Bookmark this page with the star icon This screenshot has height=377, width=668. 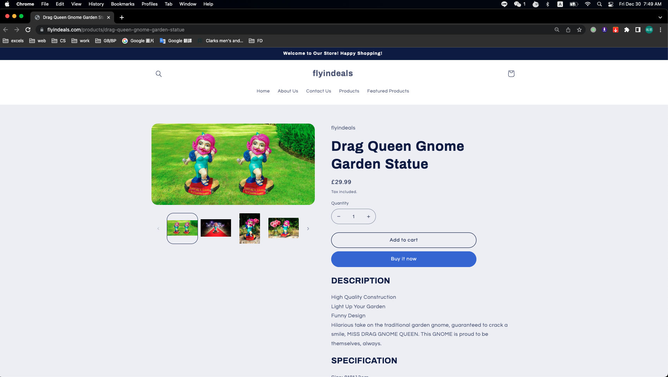(x=579, y=30)
